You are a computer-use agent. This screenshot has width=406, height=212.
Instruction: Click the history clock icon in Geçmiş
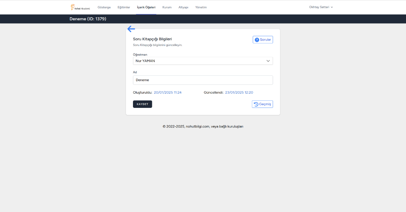coord(256,104)
